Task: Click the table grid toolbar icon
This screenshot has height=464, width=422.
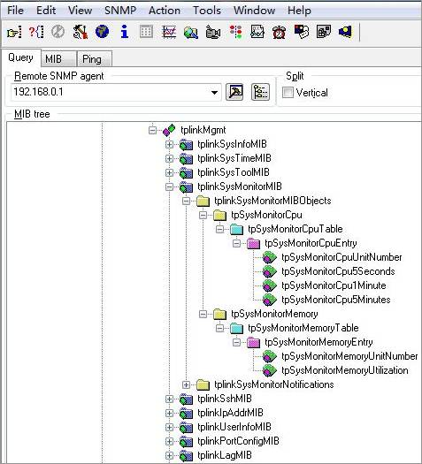Action: click(146, 32)
